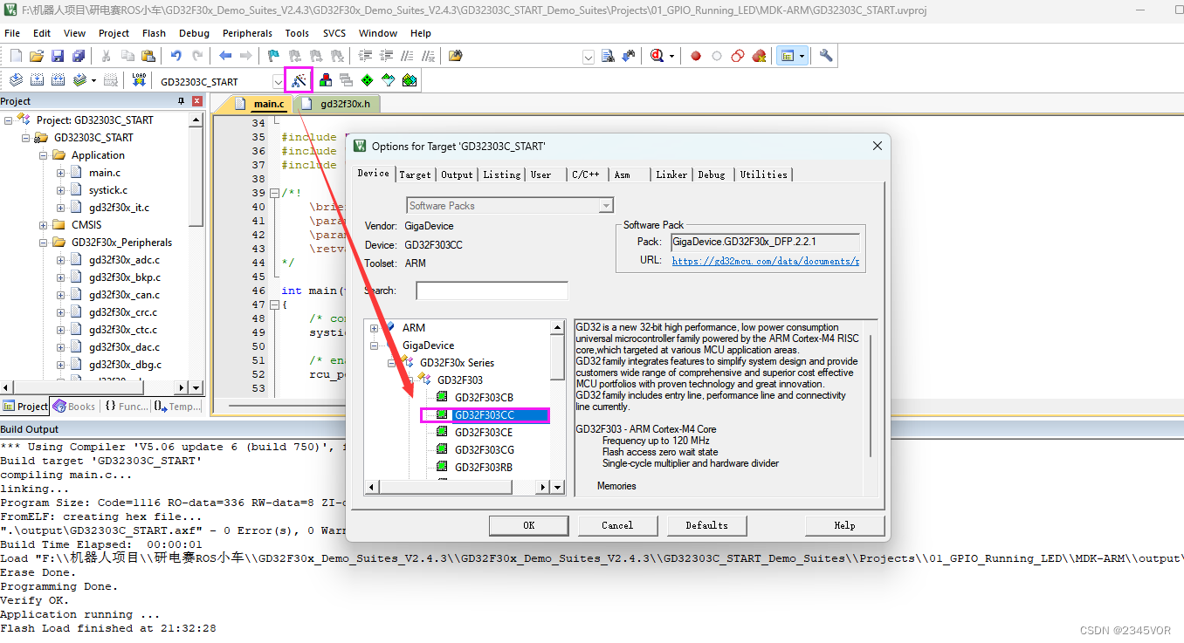Image resolution: width=1184 pixels, height=643 pixels.
Task: Expand the ARM vendor node
Action: 375,328
